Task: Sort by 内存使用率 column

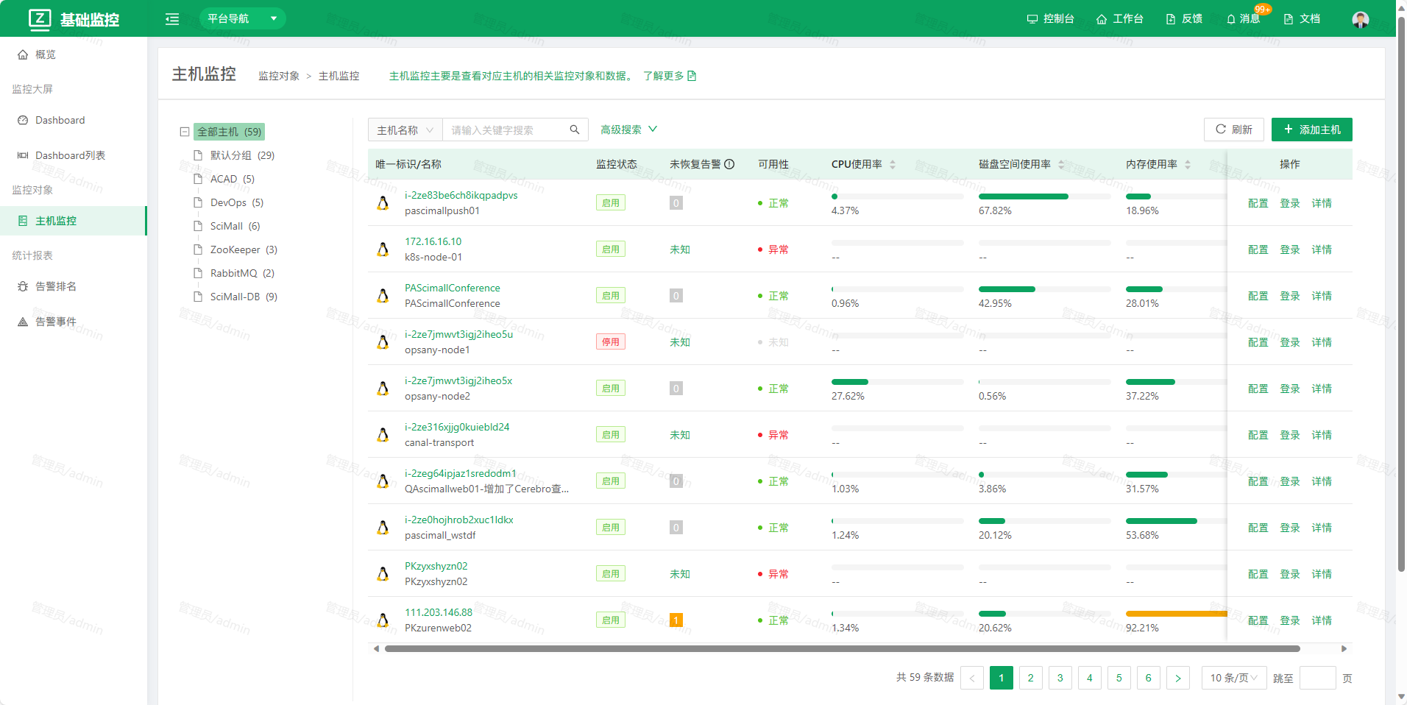Action: tap(1188, 164)
